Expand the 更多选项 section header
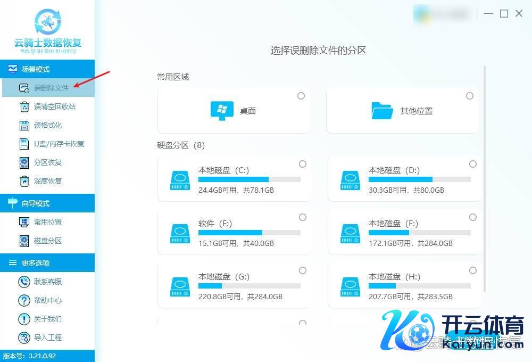 click(47, 263)
